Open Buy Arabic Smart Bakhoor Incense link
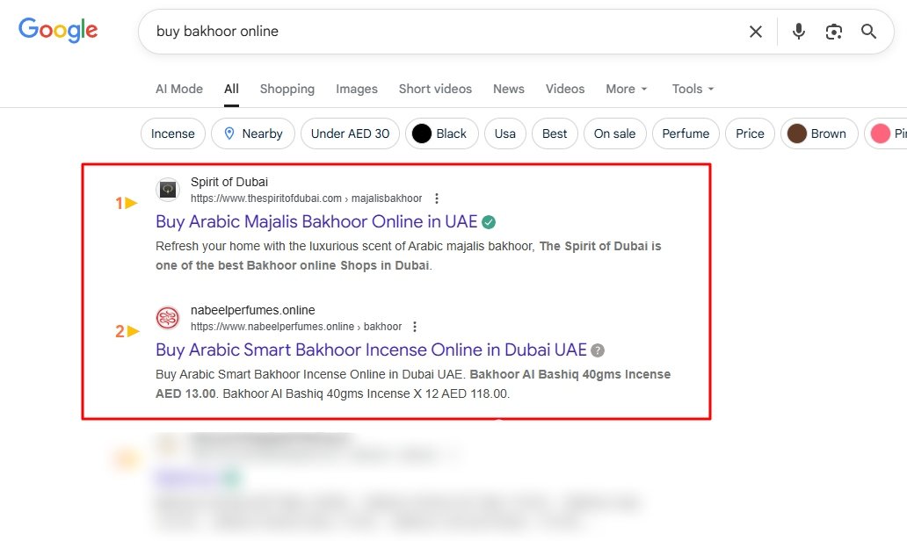The width and height of the screenshot is (907, 541). click(x=370, y=350)
